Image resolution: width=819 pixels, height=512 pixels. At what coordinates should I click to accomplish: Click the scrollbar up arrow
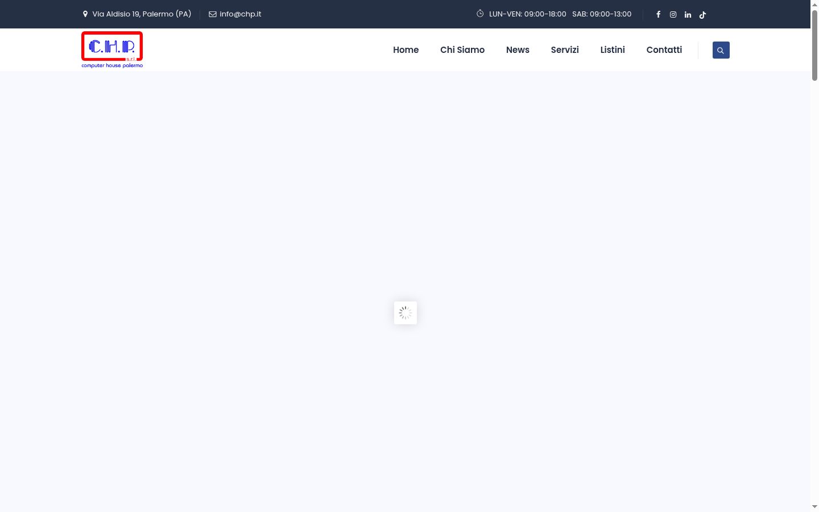click(x=814, y=5)
